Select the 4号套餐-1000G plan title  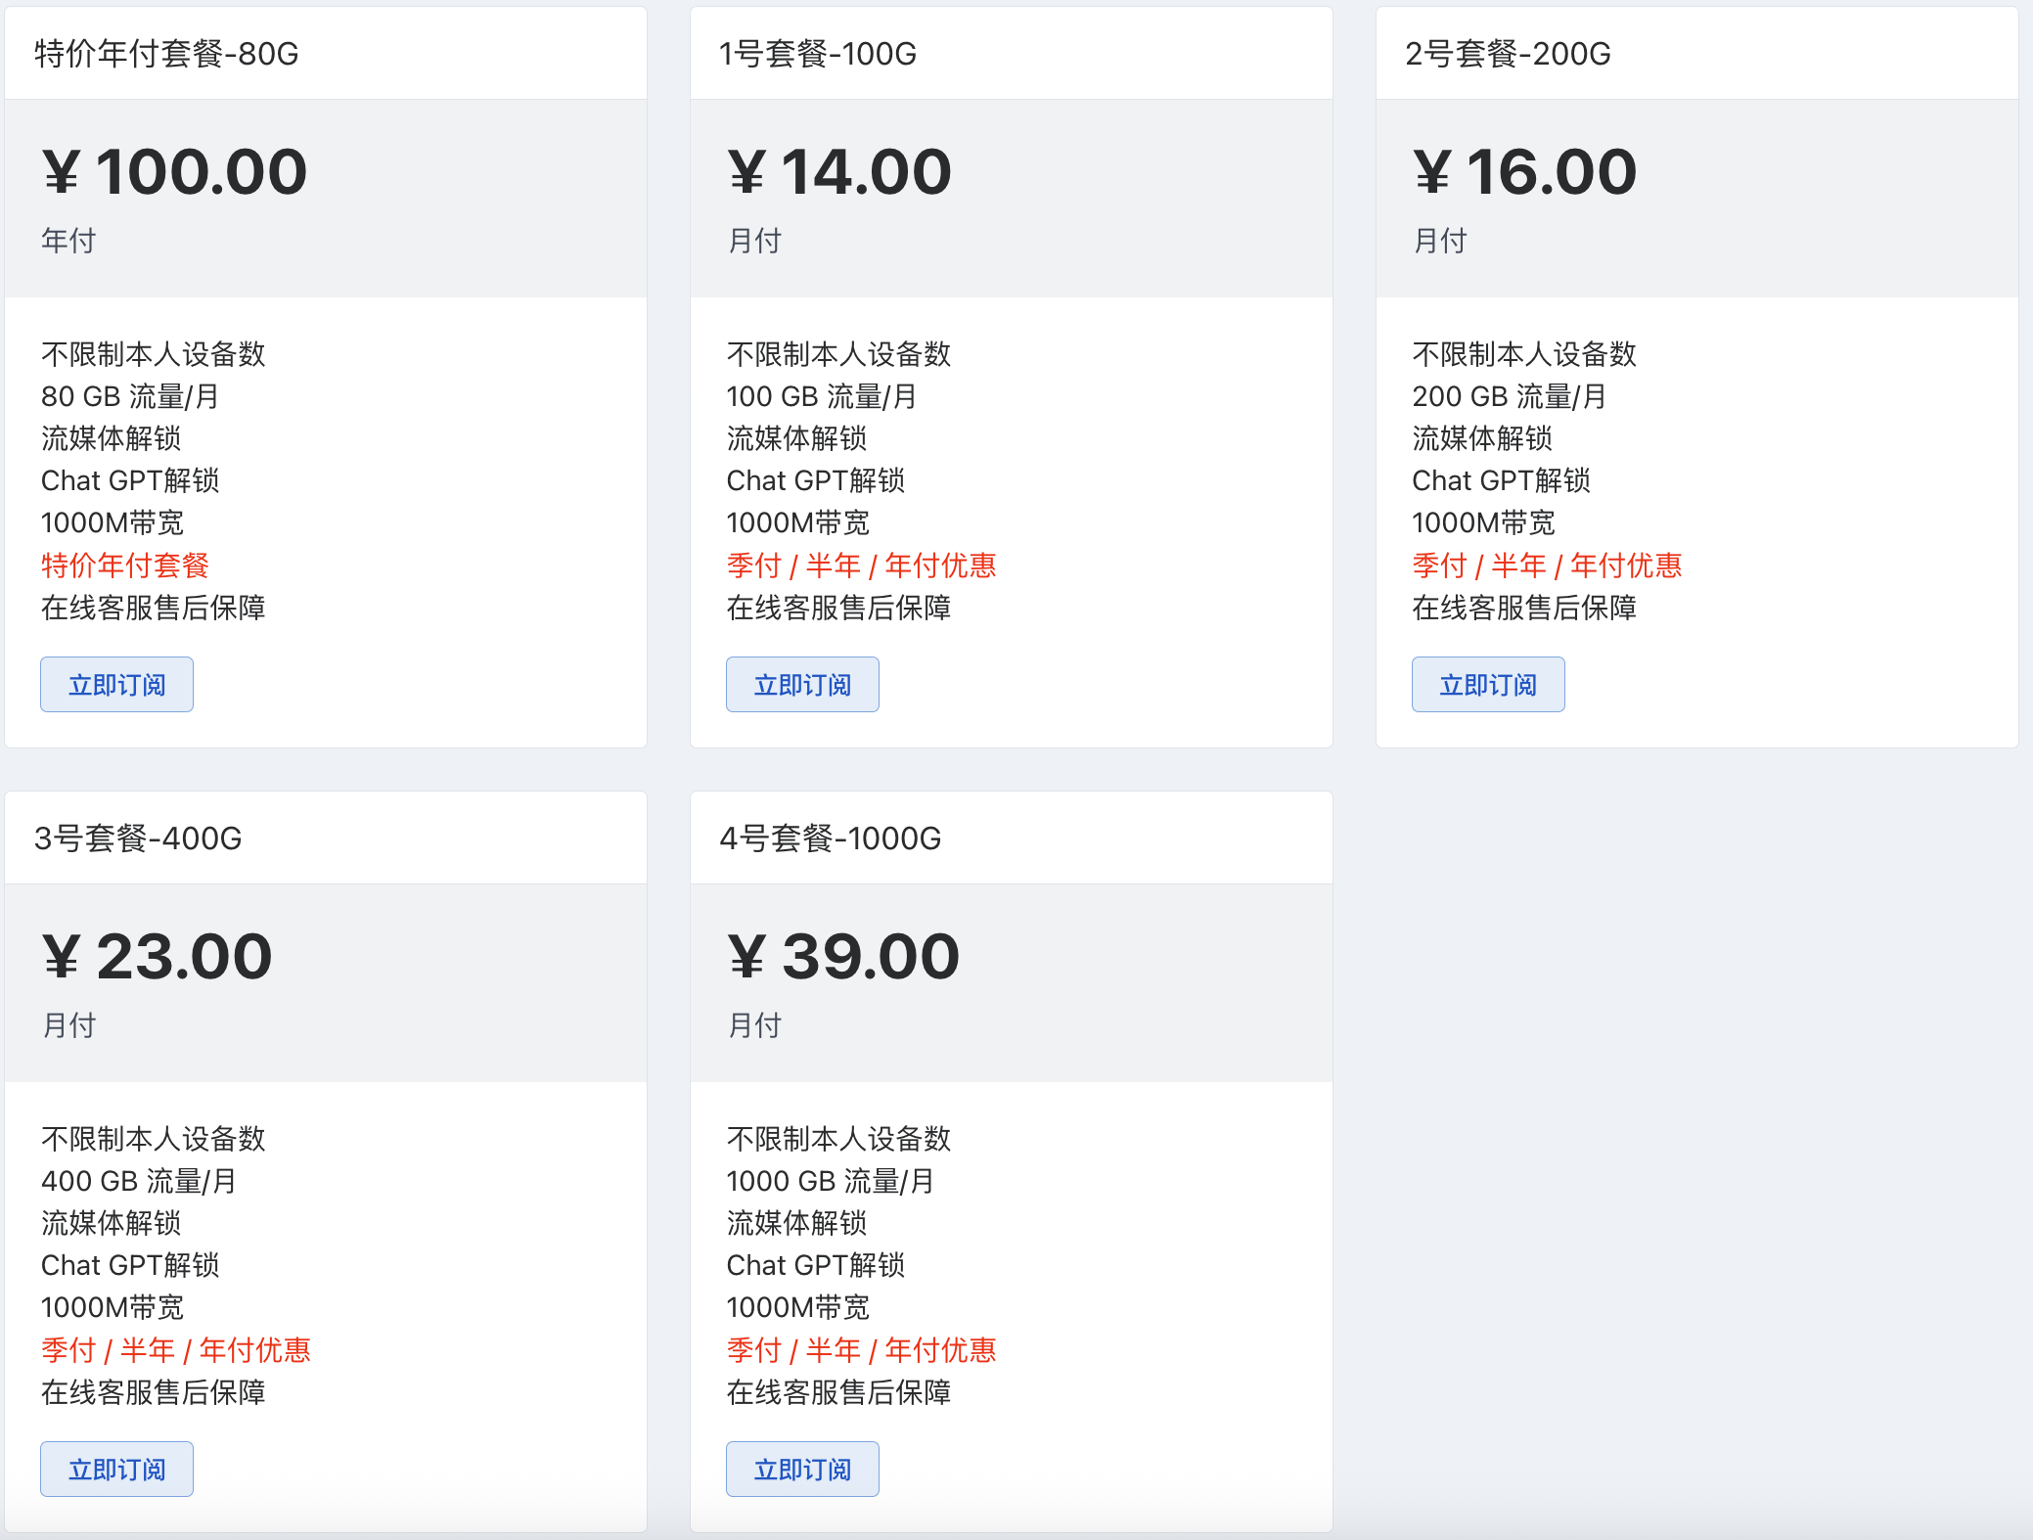(830, 838)
